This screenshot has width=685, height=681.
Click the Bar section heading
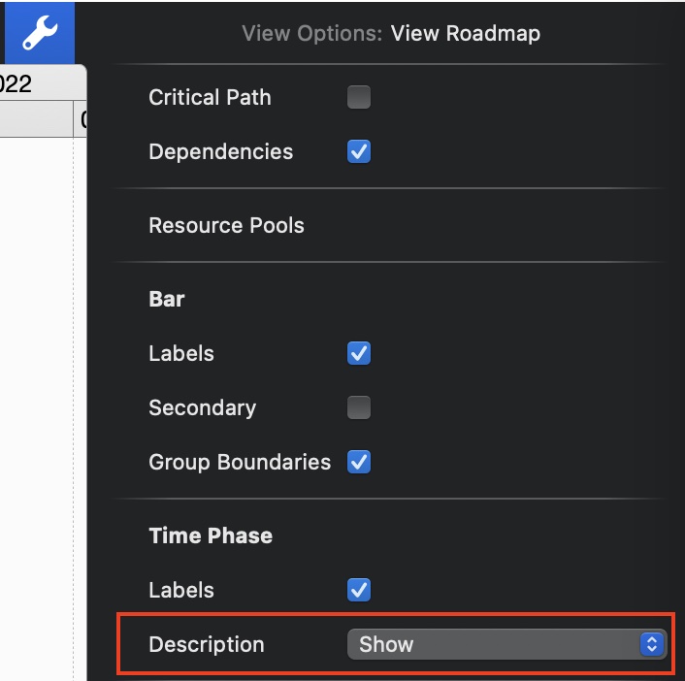click(167, 299)
